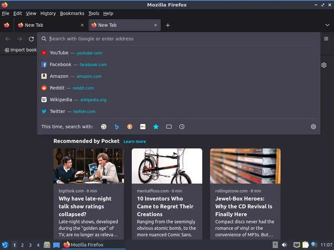Open the network tray icon

(296, 245)
